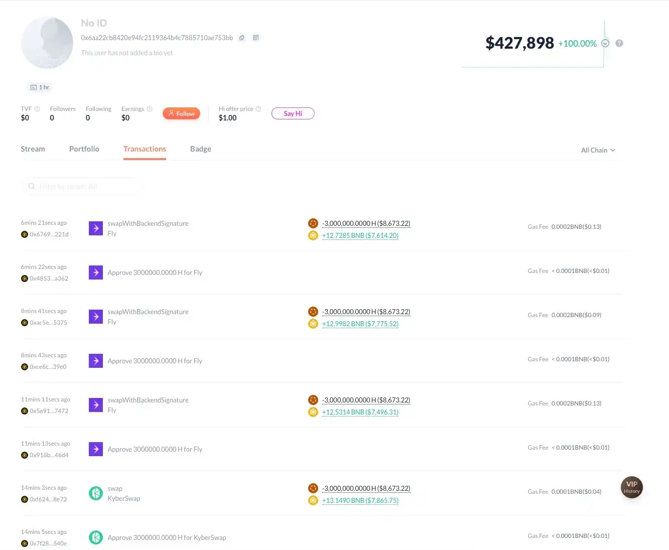The image size is (669, 550).
Task: Open the VIP History floating button
Action: tap(632, 487)
